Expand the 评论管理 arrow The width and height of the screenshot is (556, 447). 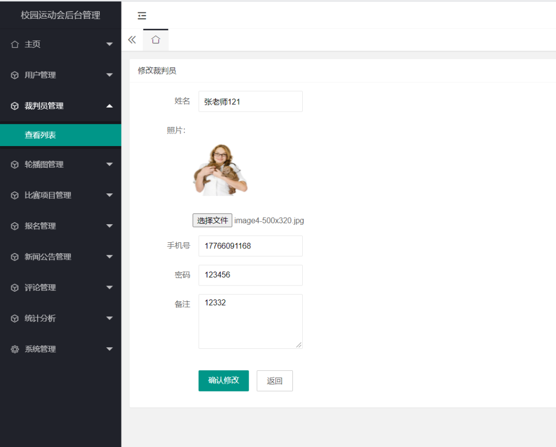point(110,288)
